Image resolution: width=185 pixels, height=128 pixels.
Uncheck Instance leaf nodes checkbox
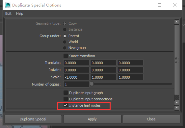tap(66, 105)
